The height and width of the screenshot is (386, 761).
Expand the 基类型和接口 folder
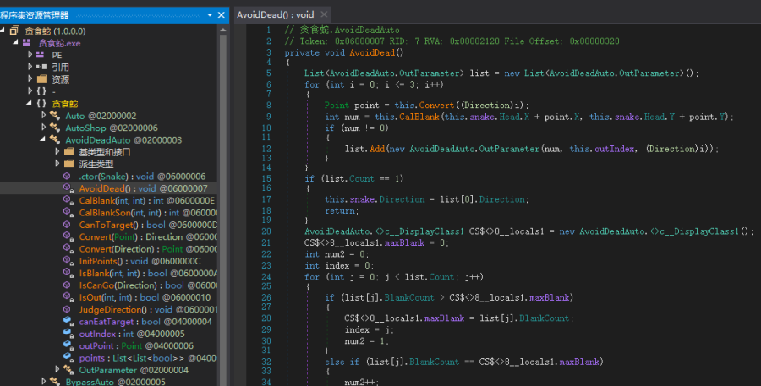pos(57,152)
